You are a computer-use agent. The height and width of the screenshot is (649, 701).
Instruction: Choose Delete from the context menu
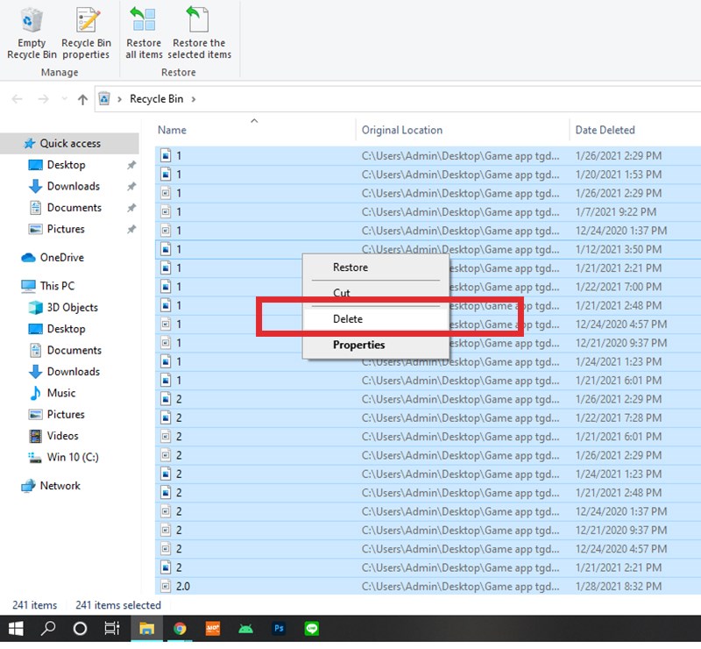click(376, 319)
